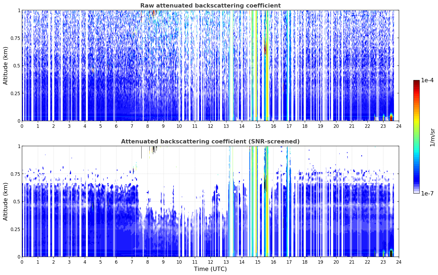Click the colorbar's 1e-4 top label
438x275 pixels.
click(427, 80)
